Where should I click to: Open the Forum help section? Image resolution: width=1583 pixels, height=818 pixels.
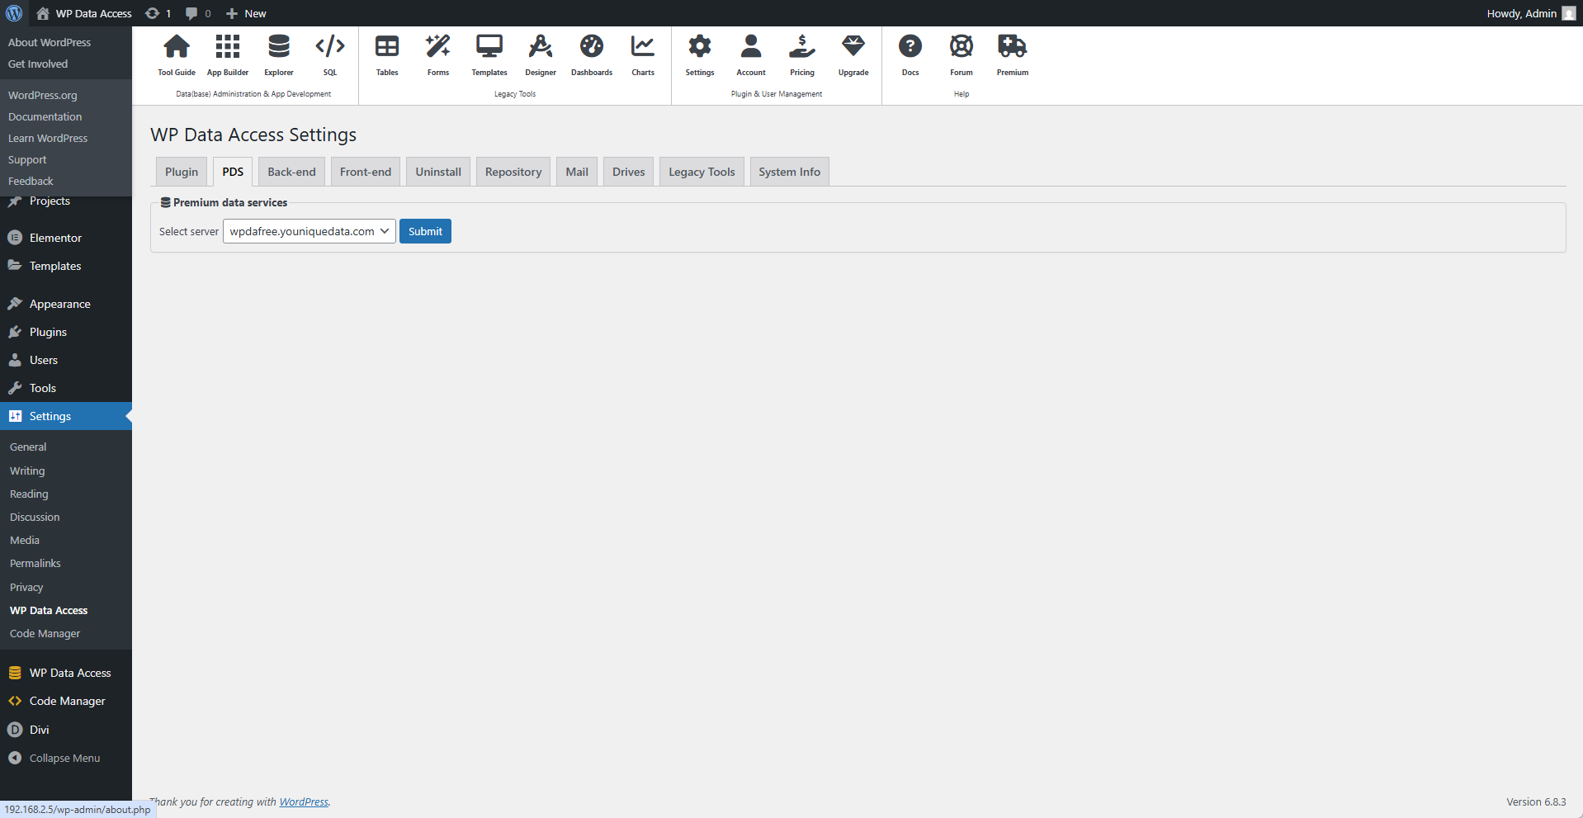(961, 54)
